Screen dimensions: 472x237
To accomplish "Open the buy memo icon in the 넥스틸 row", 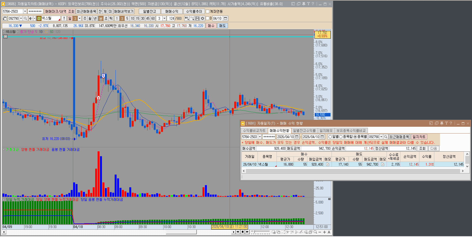I will click(327, 164).
